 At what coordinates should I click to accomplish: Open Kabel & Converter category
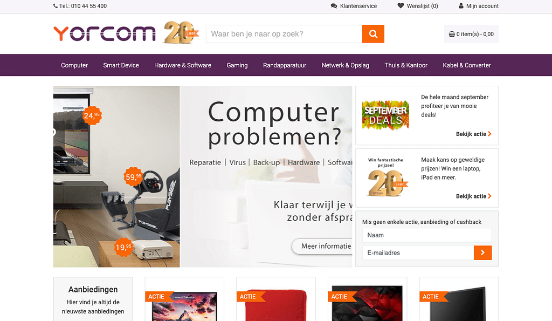(x=467, y=65)
